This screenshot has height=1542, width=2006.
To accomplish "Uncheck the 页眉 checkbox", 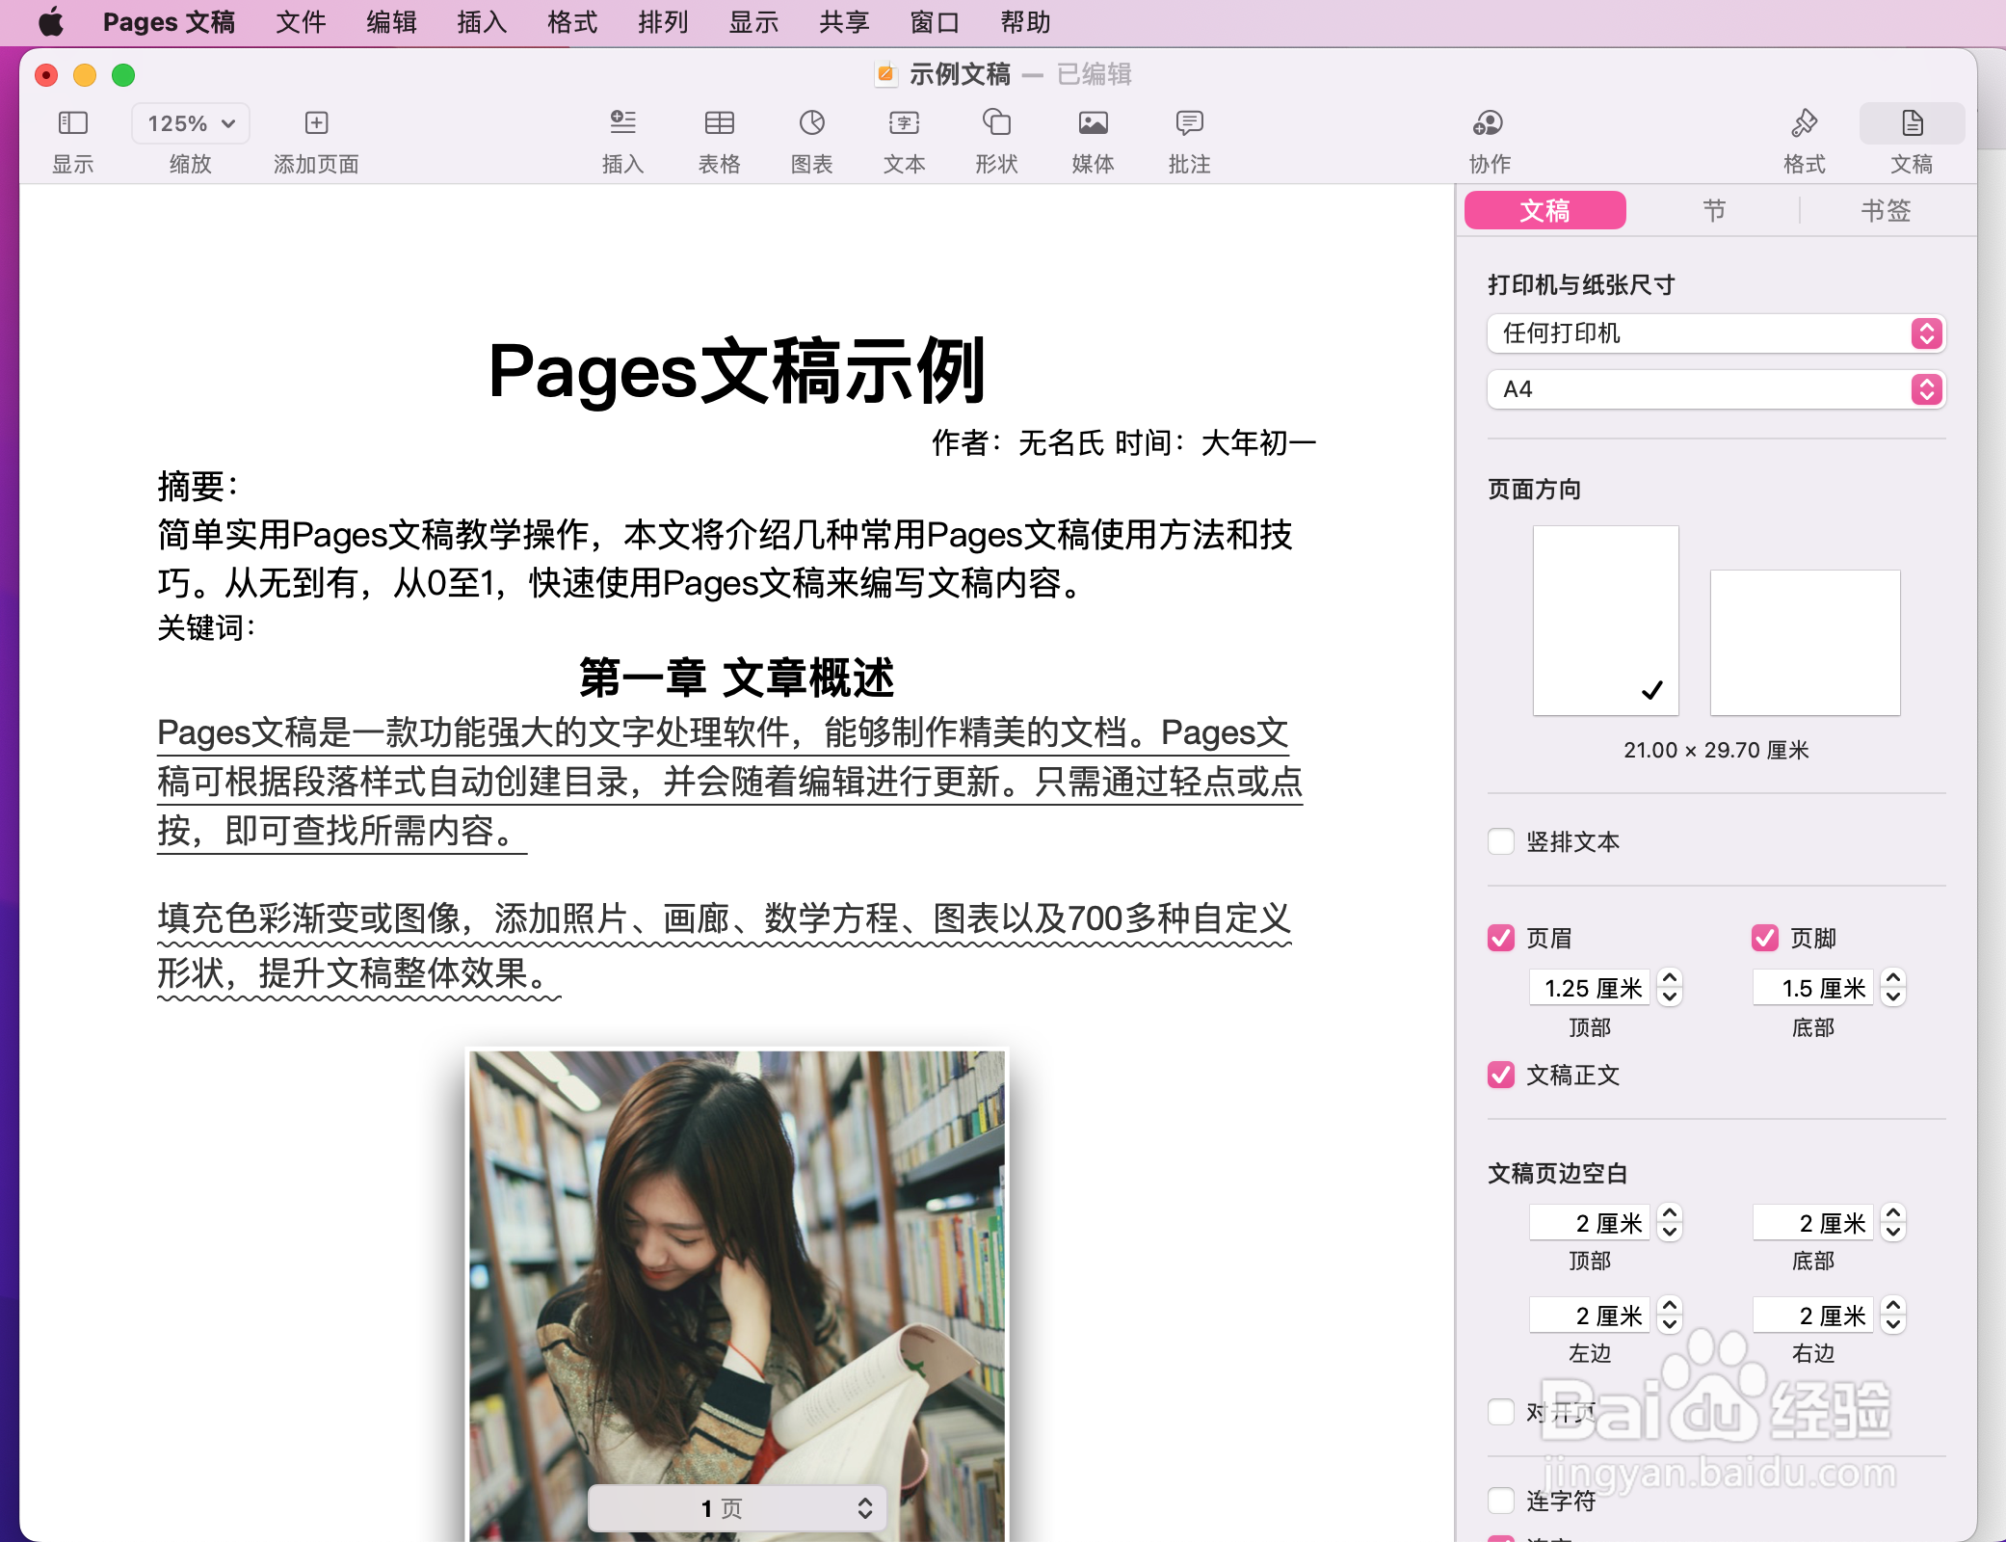I will [x=1501, y=938].
